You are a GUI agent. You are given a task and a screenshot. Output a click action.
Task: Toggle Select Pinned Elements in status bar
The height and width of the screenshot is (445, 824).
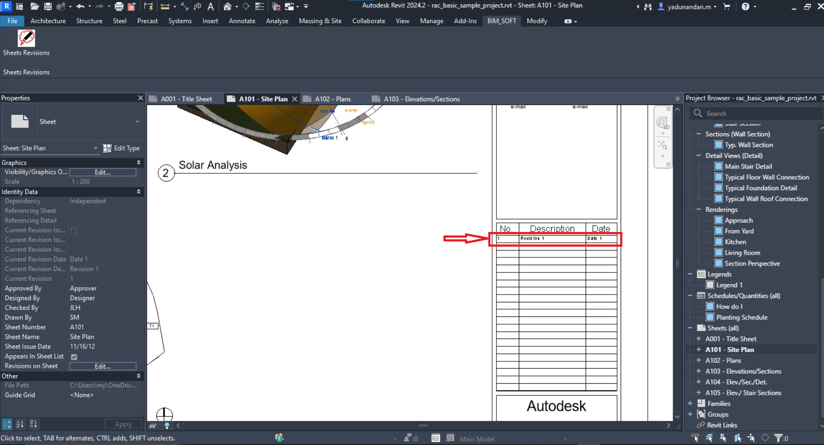coord(723,438)
